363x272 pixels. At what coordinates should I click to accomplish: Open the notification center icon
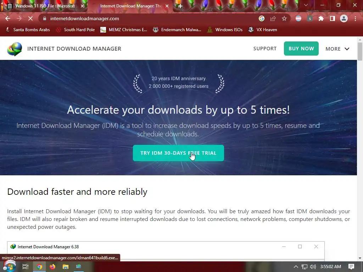click(351, 267)
